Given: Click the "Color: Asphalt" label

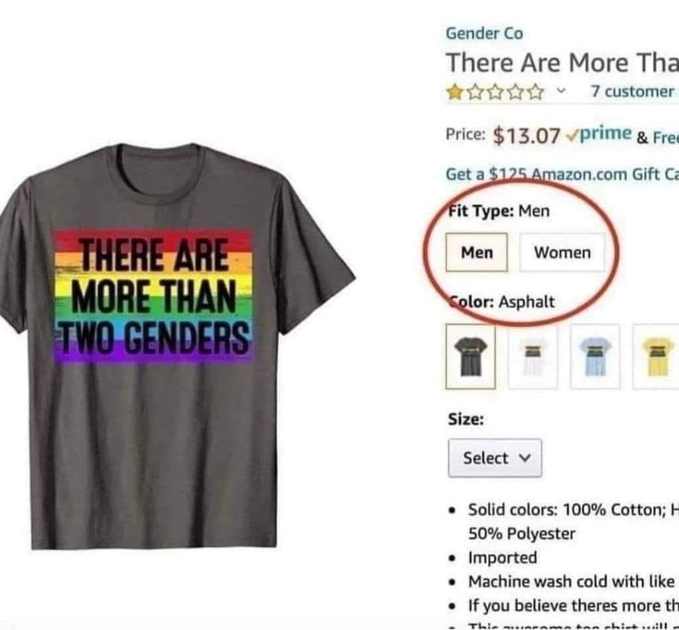Looking at the screenshot, I should (x=501, y=302).
